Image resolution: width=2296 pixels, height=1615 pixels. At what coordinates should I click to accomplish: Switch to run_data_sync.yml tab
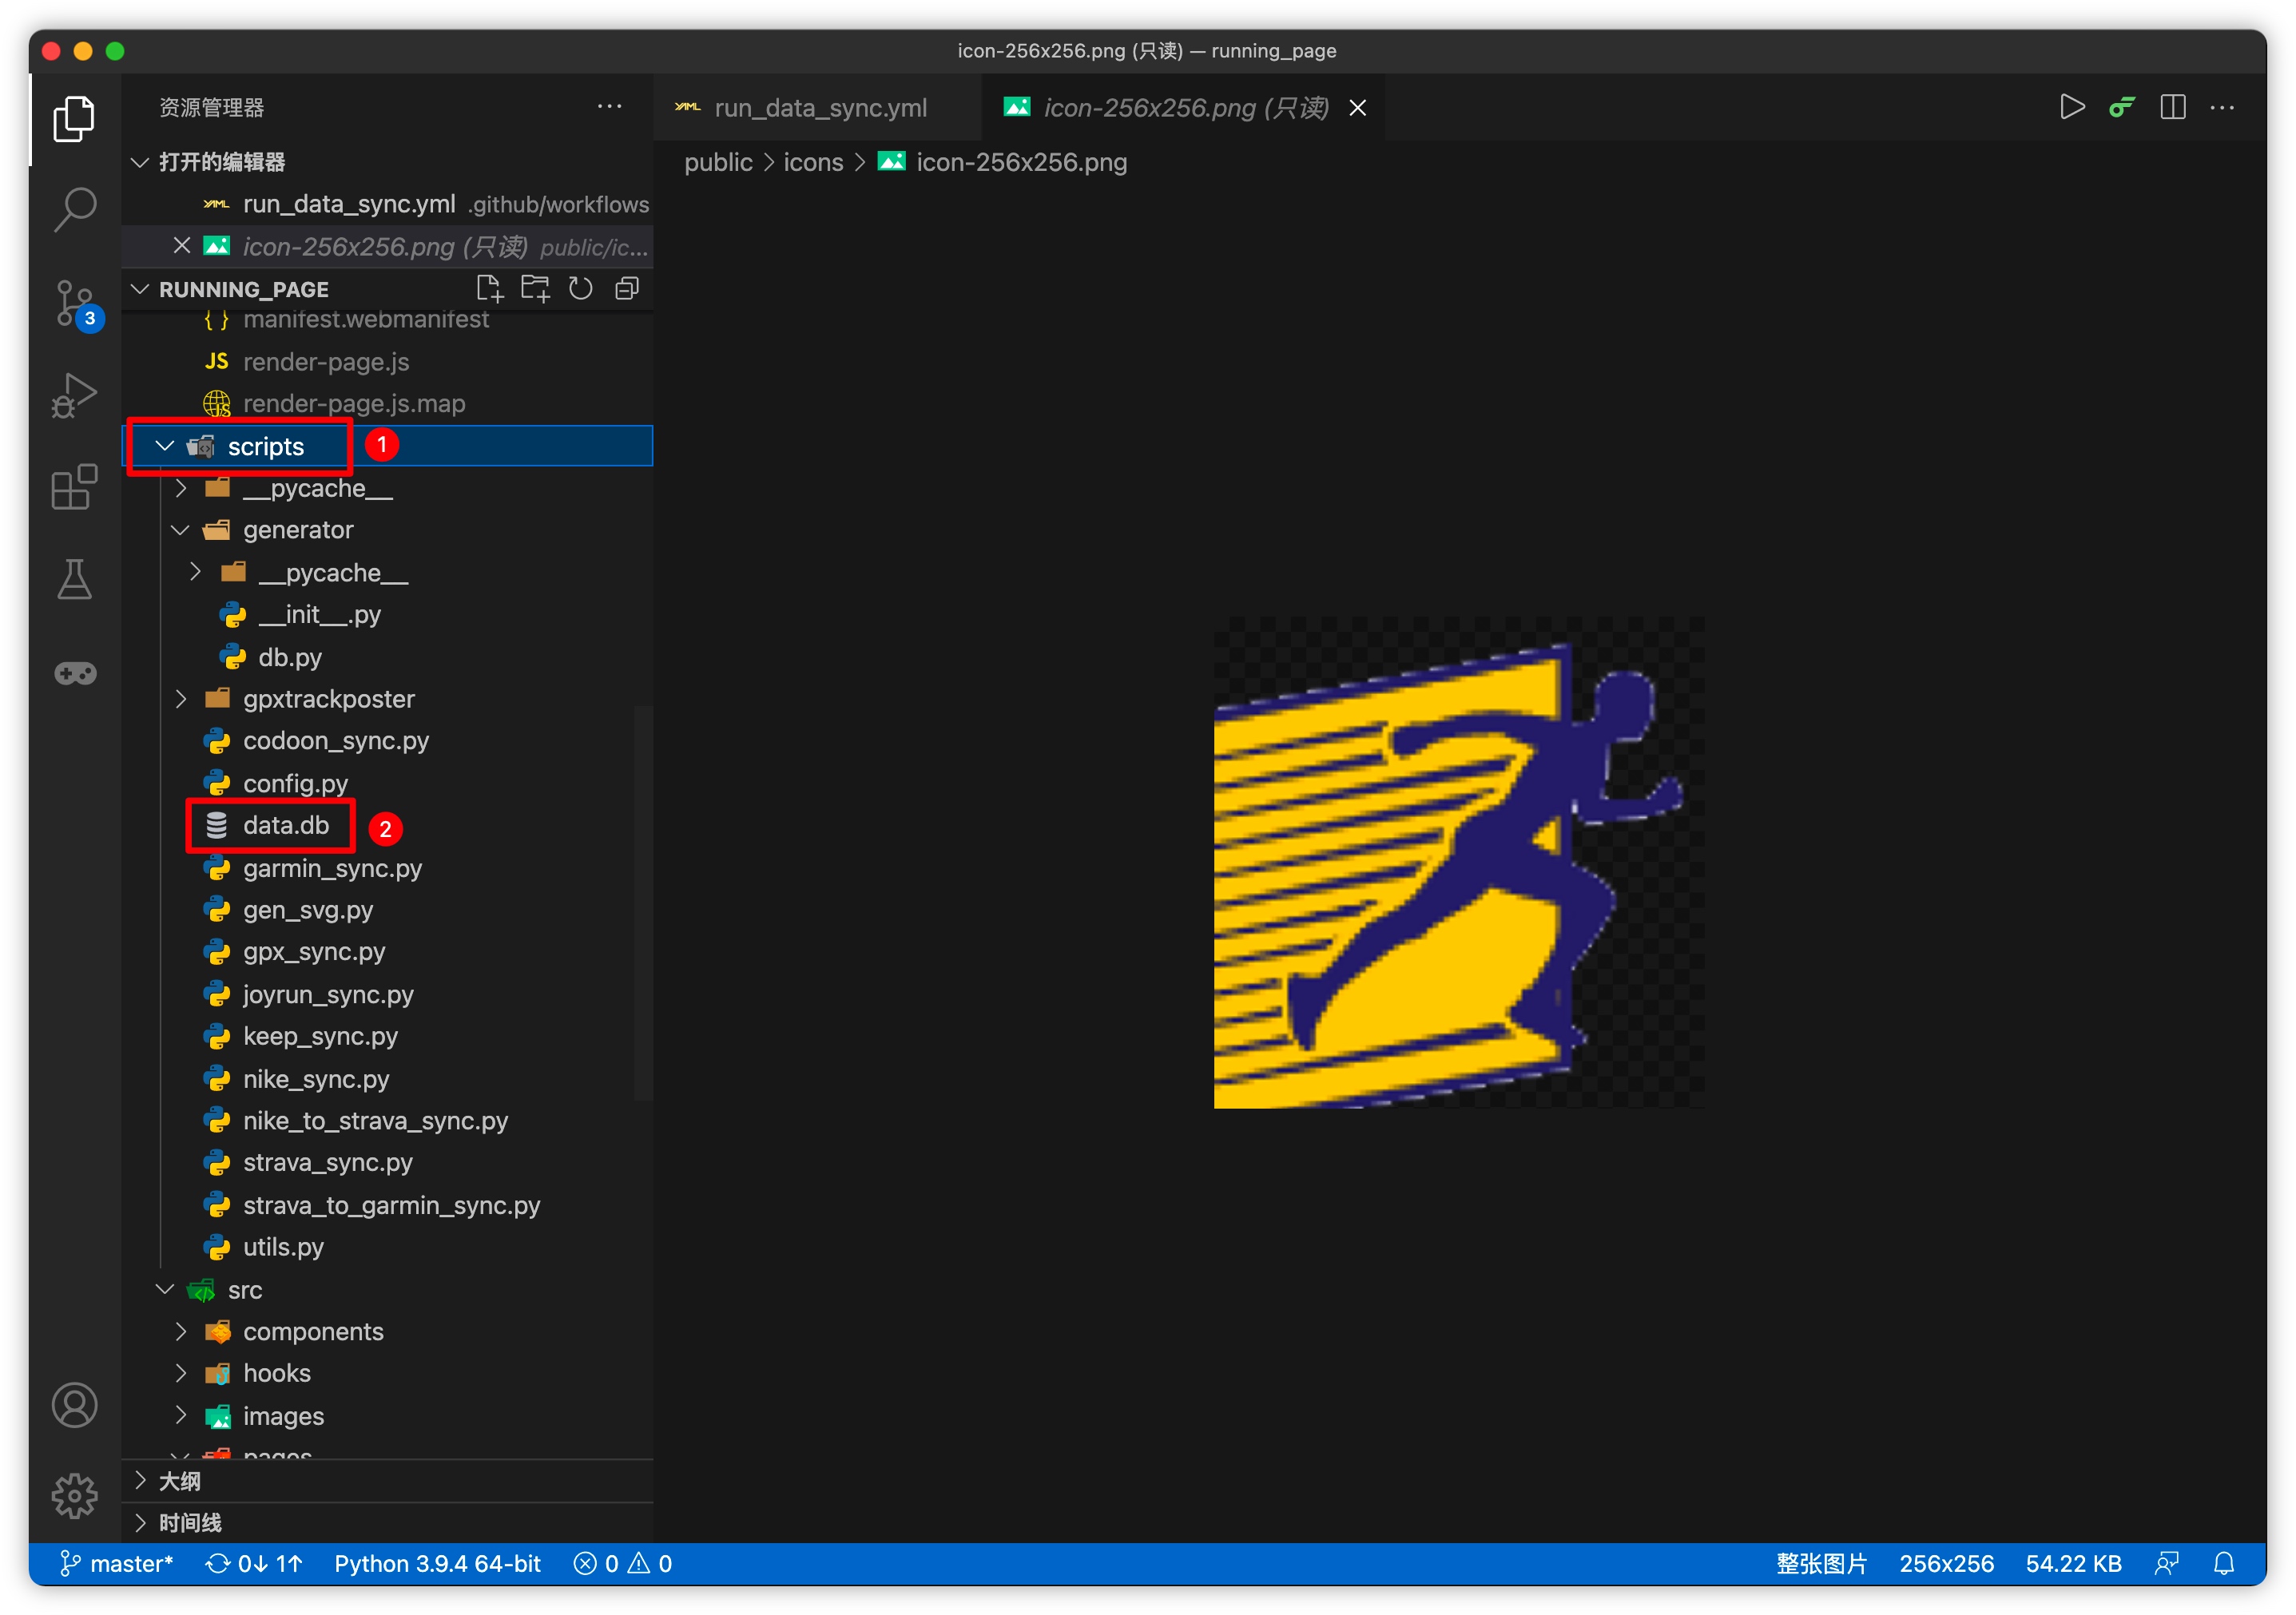tap(819, 108)
